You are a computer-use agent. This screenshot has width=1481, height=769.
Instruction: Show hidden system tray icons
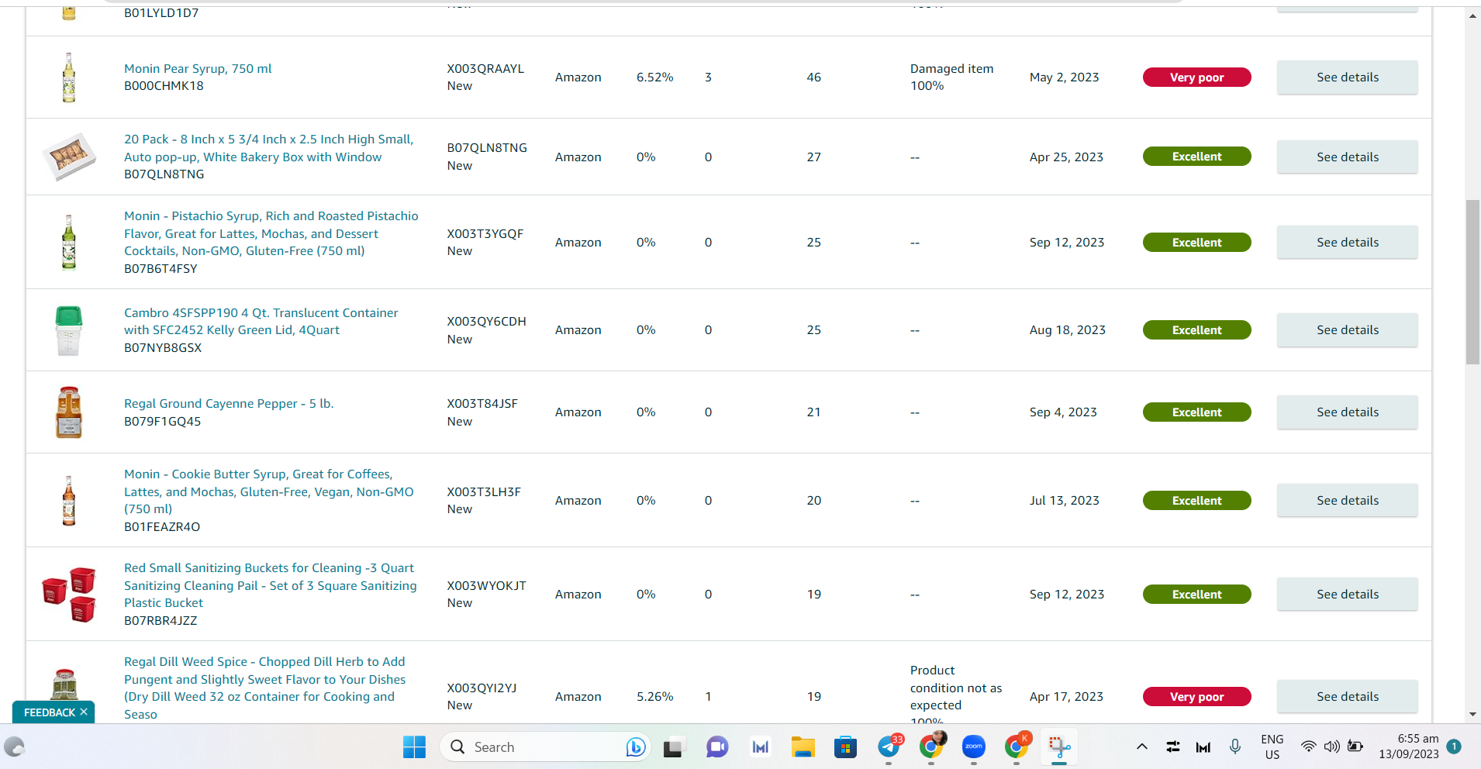[x=1141, y=747]
